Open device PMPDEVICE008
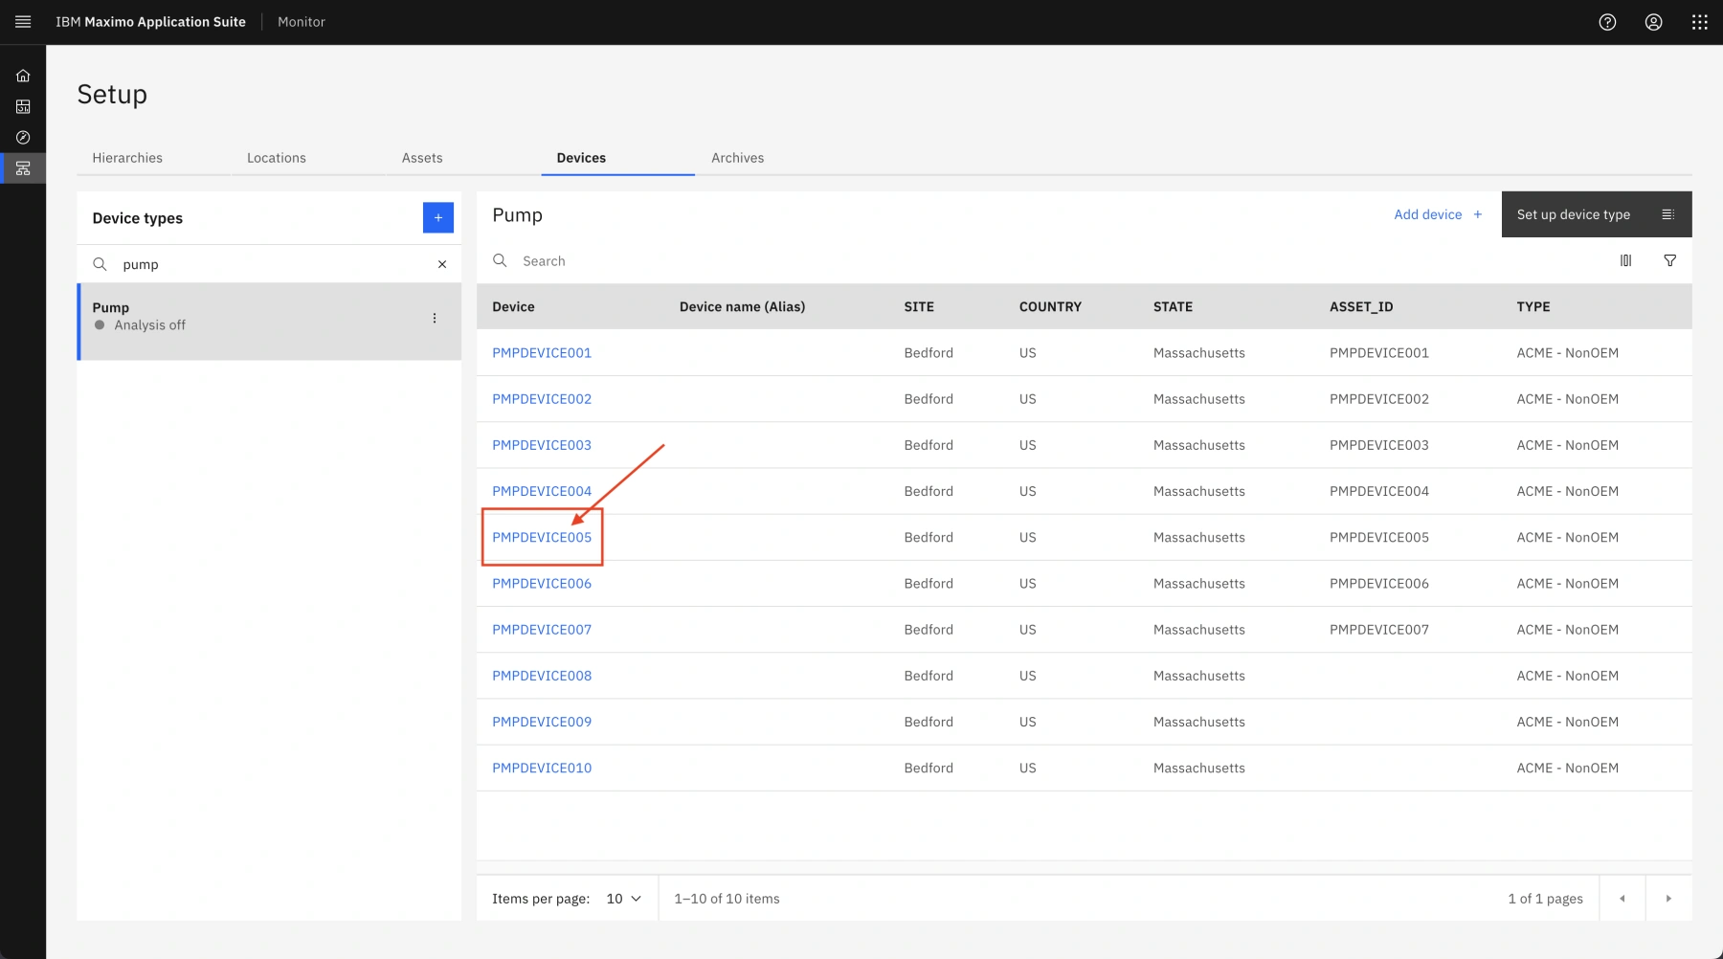 point(542,676)
